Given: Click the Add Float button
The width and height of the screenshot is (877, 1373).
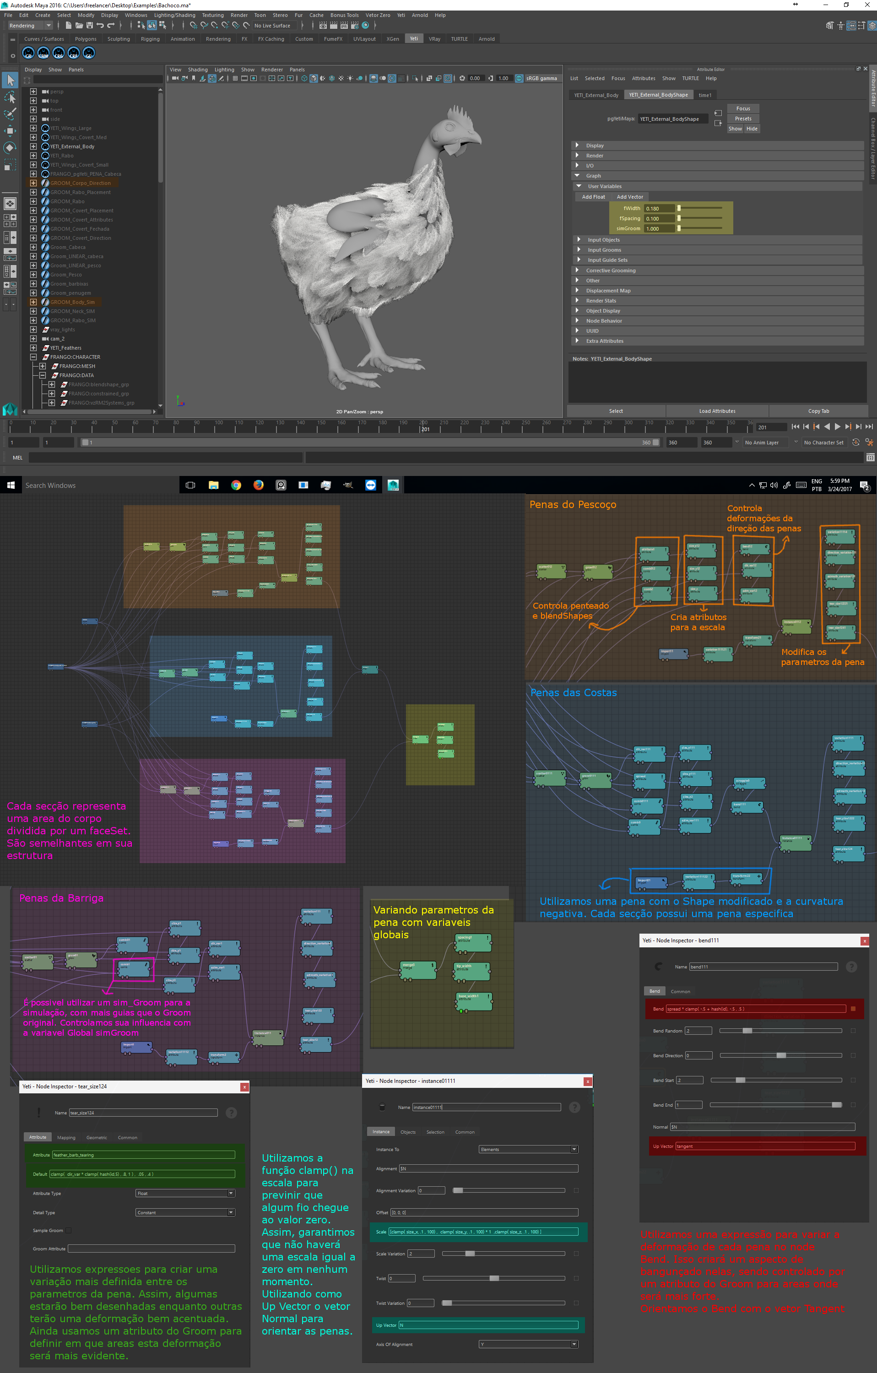Looking at the screenshot, I should [593, 197].
